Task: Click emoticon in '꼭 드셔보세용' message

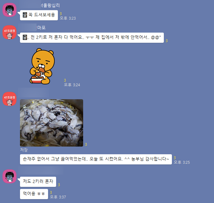Action: tap(25, 15)
